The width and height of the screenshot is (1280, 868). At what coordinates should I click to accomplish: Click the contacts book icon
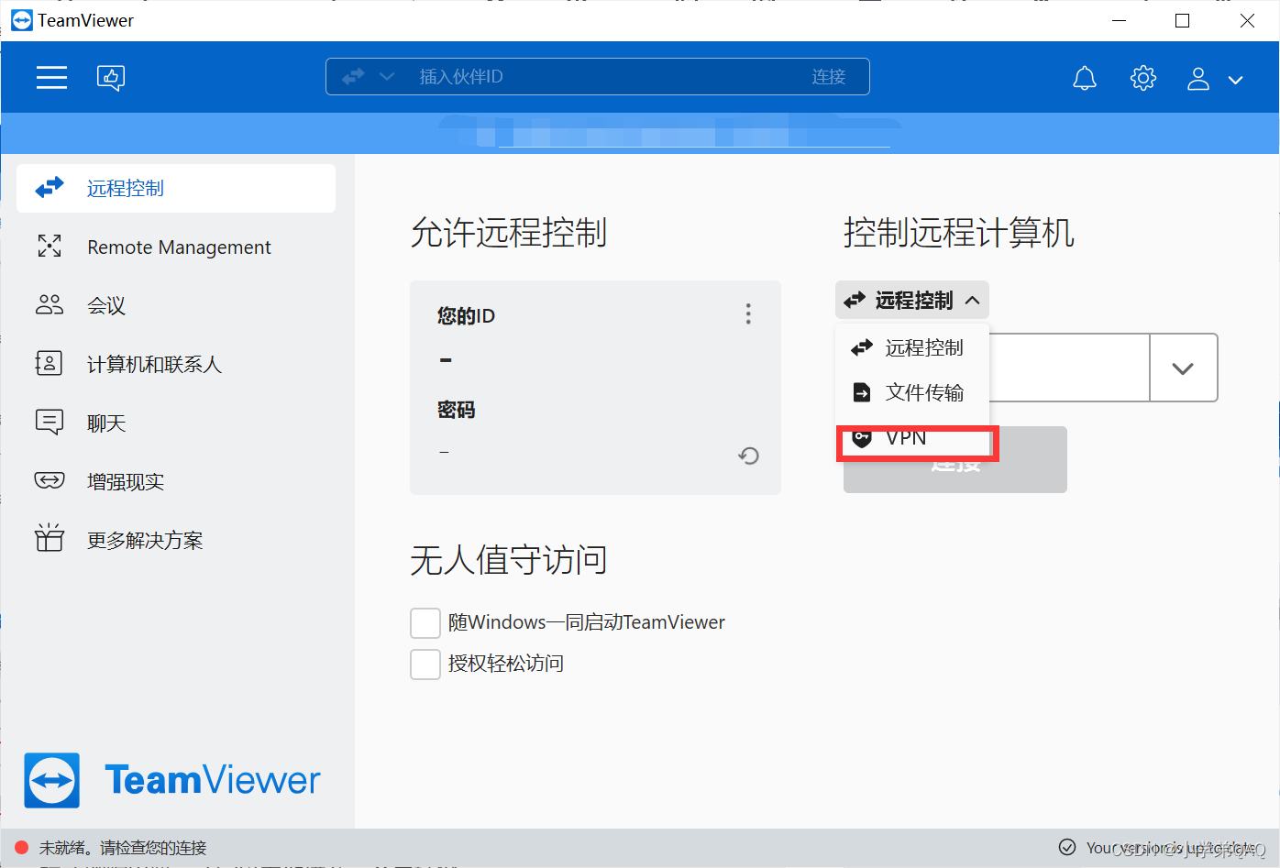(x=49, y=363)
